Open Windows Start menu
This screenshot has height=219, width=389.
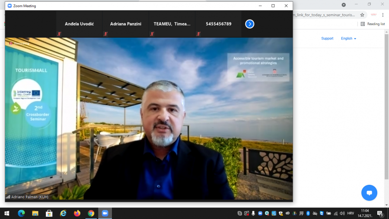[x=6, y=213]
